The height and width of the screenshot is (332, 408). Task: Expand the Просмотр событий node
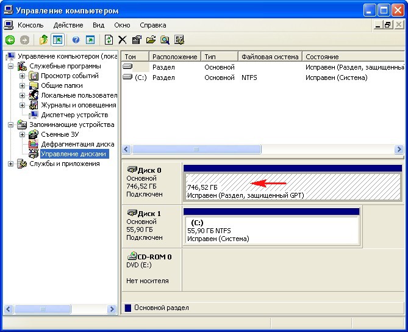(x=22, y=76)
